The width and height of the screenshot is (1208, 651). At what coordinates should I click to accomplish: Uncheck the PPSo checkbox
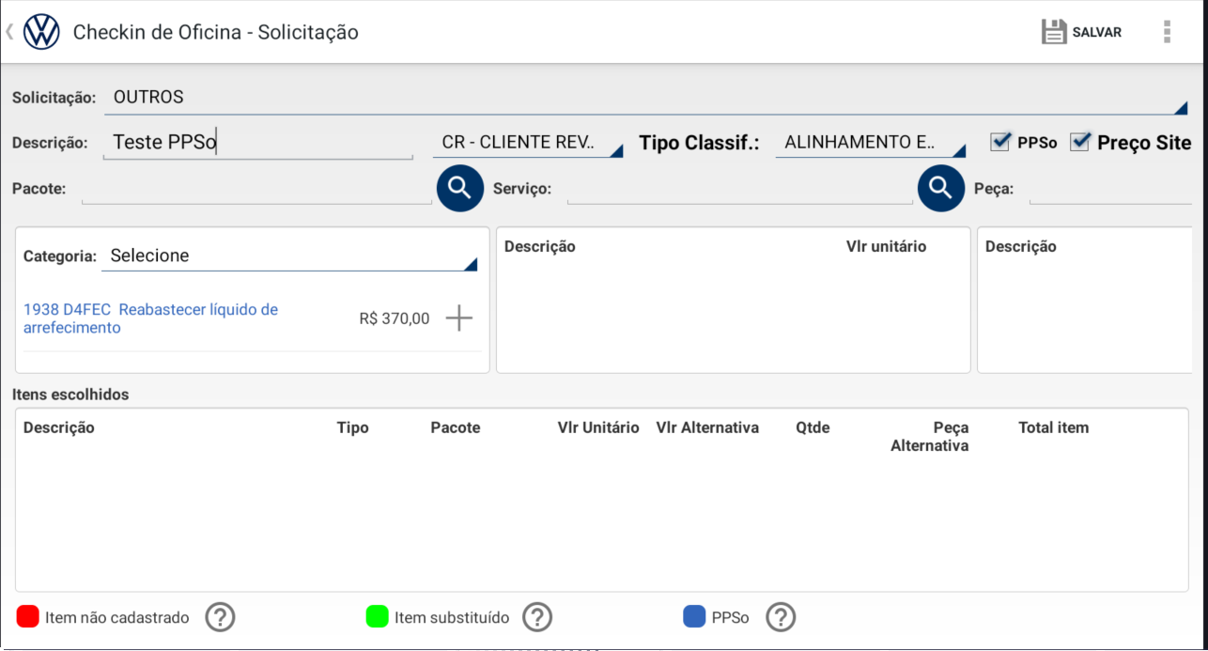point(1000,142)
